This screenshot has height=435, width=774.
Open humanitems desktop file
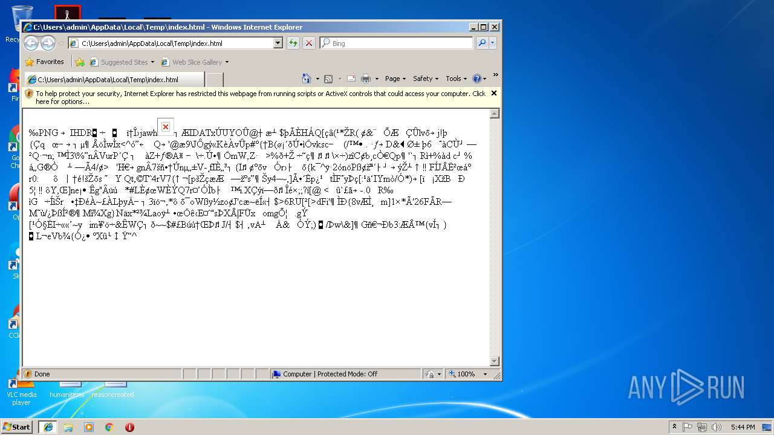pyautogui.click(x=67, y=389)
